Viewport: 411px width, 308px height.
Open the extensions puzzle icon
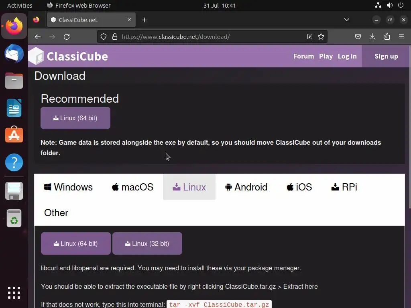(x=387, y=36)
